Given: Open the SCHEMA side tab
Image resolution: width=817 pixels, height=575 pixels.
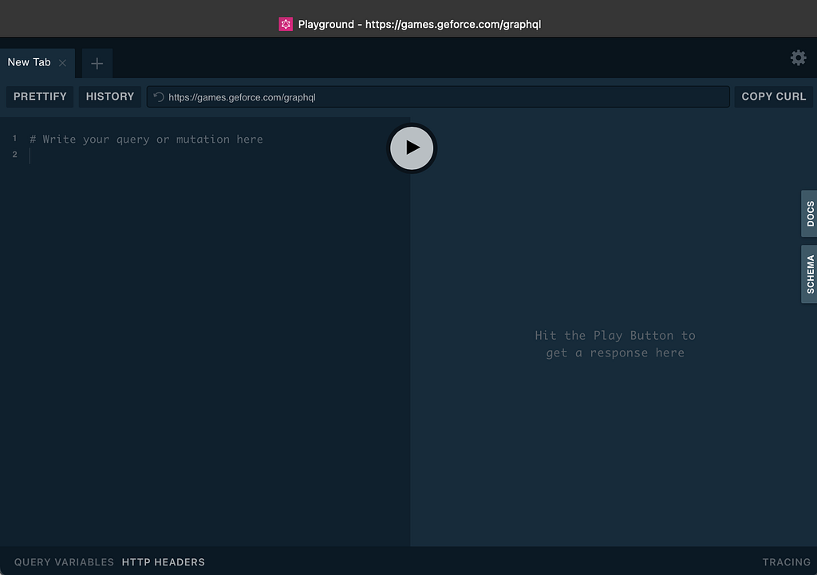Looking at the screenshot, I should [809, 274].
